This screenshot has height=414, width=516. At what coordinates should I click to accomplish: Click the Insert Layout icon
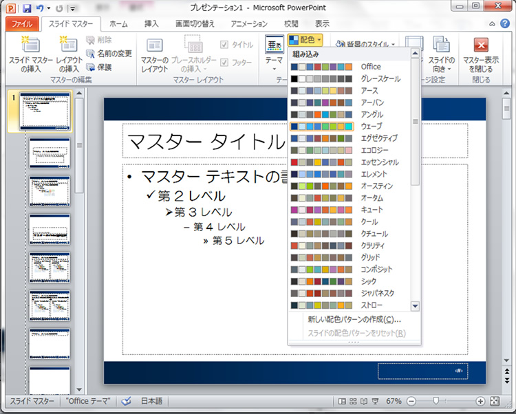pos(69,54)
